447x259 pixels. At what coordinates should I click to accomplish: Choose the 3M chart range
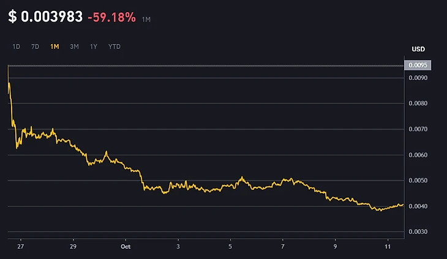74,46
